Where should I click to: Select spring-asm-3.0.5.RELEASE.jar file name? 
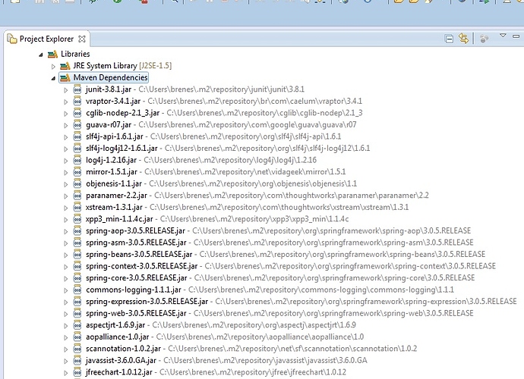(136, 243)
